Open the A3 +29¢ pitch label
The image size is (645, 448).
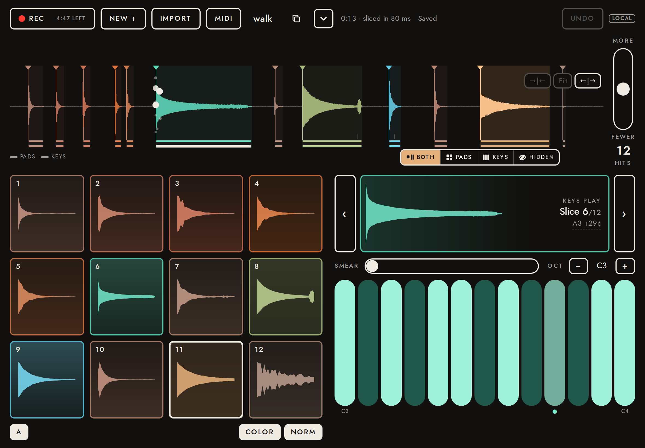pyautogui.click(x=586, y=223)
